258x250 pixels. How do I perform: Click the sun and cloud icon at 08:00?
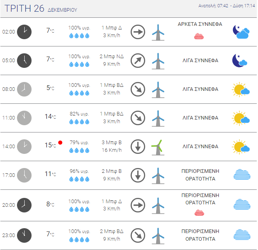[x=240, y=89]
